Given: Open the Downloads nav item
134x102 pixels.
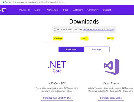Looking at the screenshot, I should (25, 10).
